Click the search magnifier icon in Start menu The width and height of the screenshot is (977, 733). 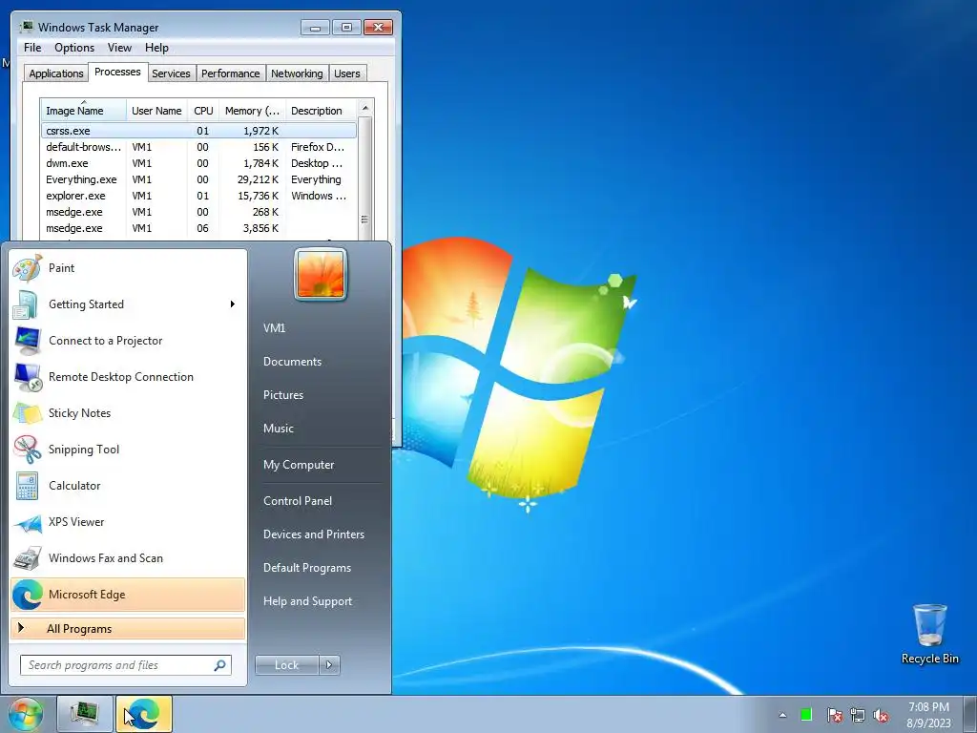pyautogui.click(x=220, y=665)
